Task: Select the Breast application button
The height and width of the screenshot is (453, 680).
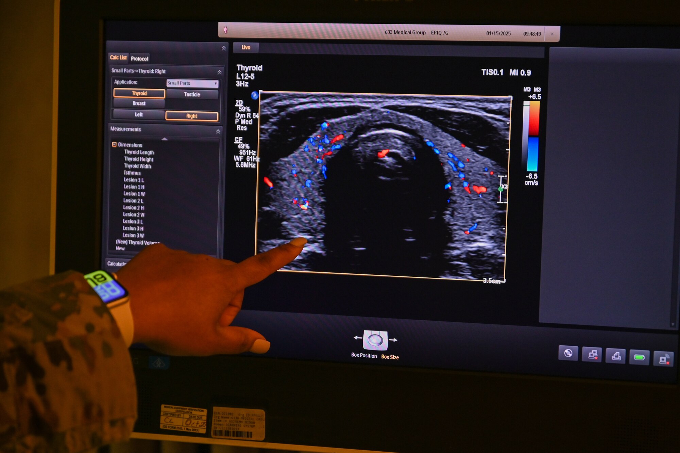Action: pyautogui.click(x=139, y=103)
